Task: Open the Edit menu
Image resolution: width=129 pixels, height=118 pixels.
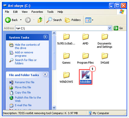Action: click(x=15, y=12)
